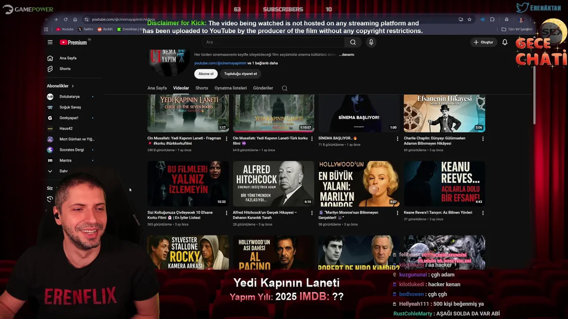Switch to channel Shorts tab
Viewport: 568px width, 319px height.
[x=202, y=88]
